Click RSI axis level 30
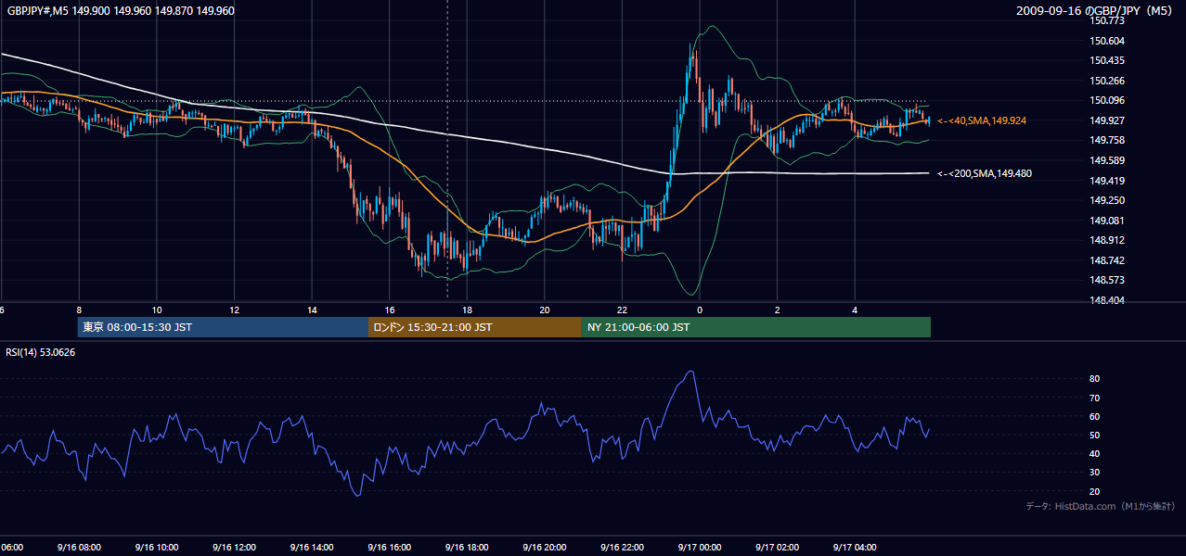This screenshot has height=556, width=1186. (1095, 473)
